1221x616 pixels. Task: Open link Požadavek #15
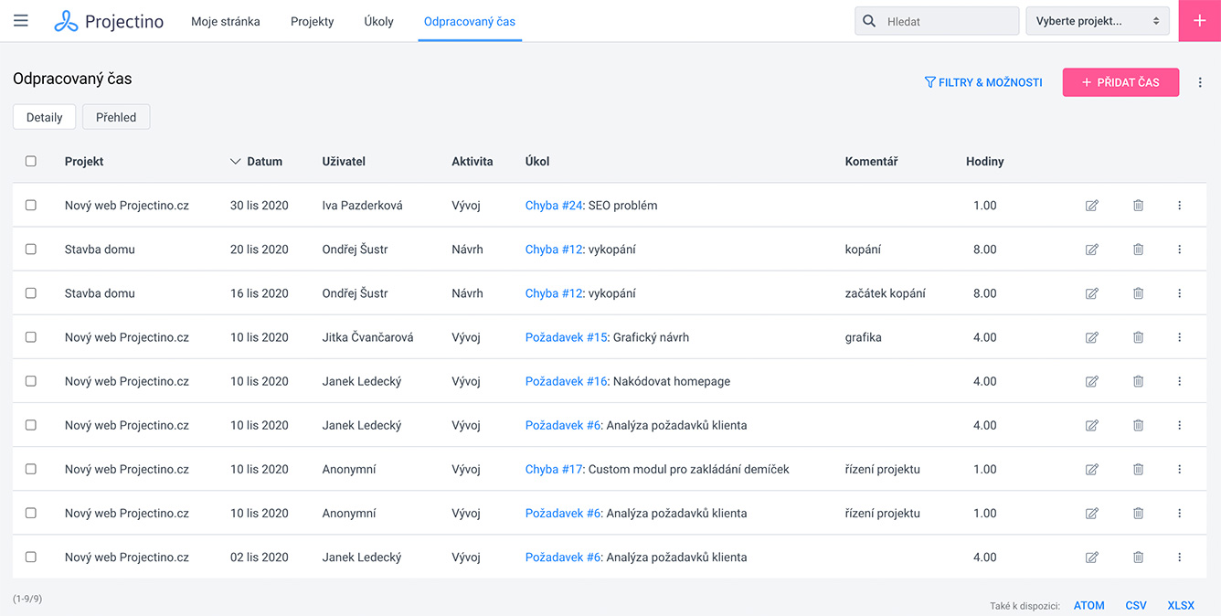[x=567, y=337]
